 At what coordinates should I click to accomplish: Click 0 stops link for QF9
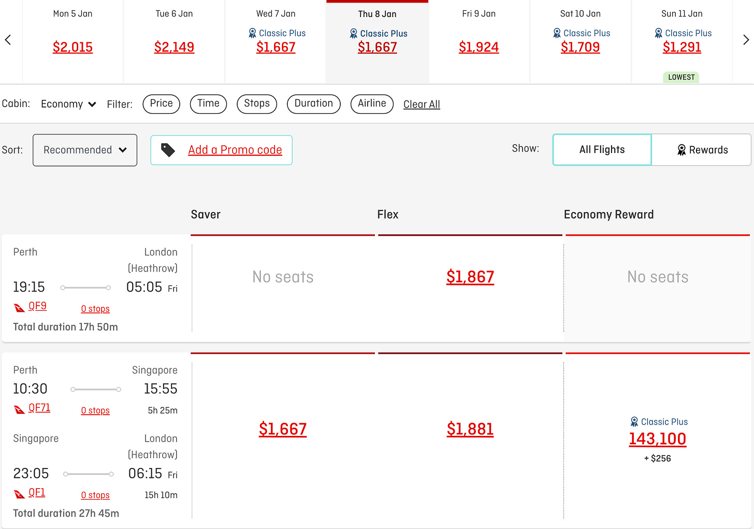(x=95, y=309)
